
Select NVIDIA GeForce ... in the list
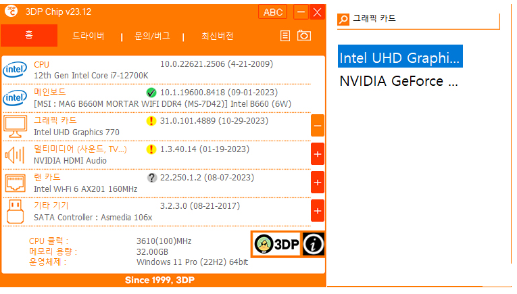coord(400,80)
